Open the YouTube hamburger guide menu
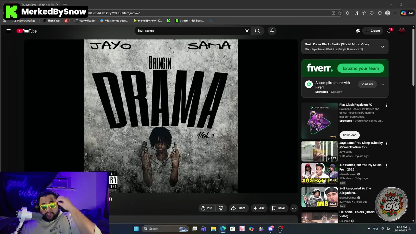 tap(9, 31)
